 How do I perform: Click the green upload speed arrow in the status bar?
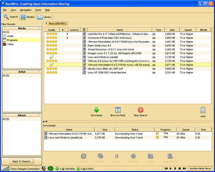tap(78, 169)
